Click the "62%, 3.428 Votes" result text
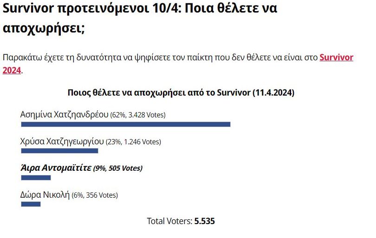 (138, 115)
